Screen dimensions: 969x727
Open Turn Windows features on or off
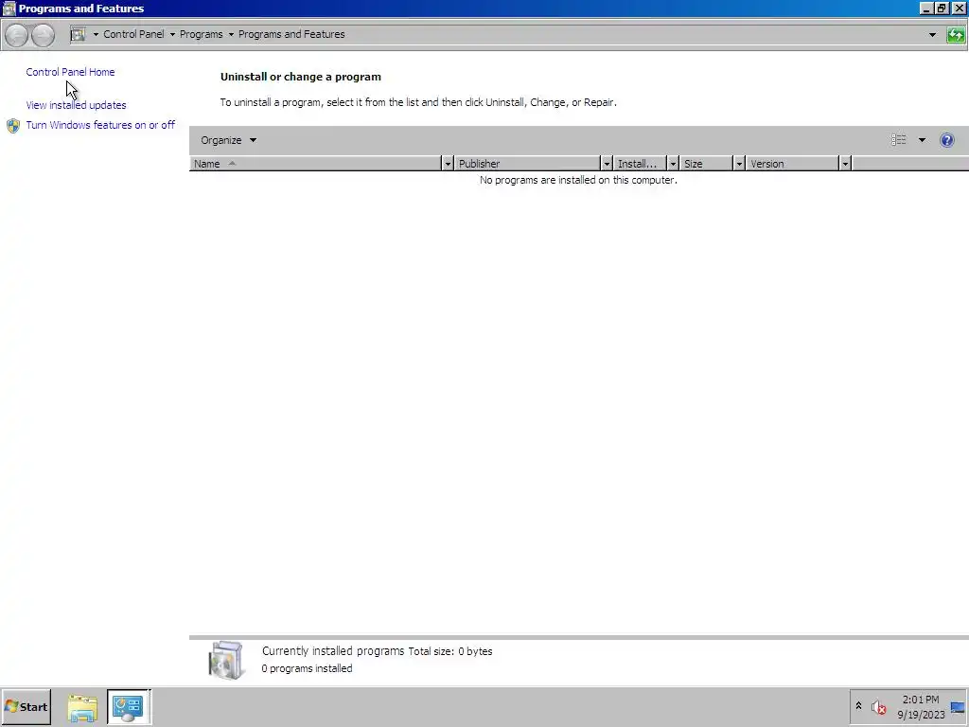(x=100, y=125)
